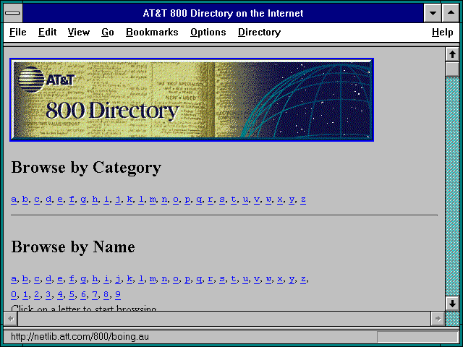Browse by Name letter l
This screenshot has width=463, height=347.
141,278
